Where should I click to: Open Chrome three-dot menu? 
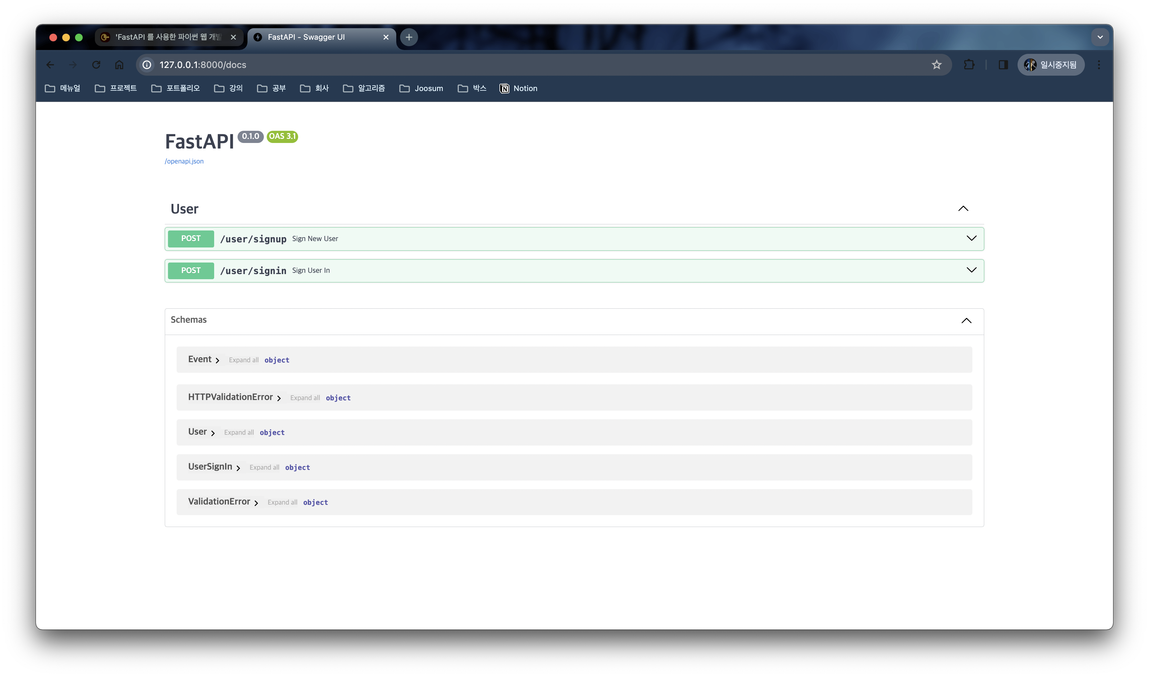pos(1099,65)
